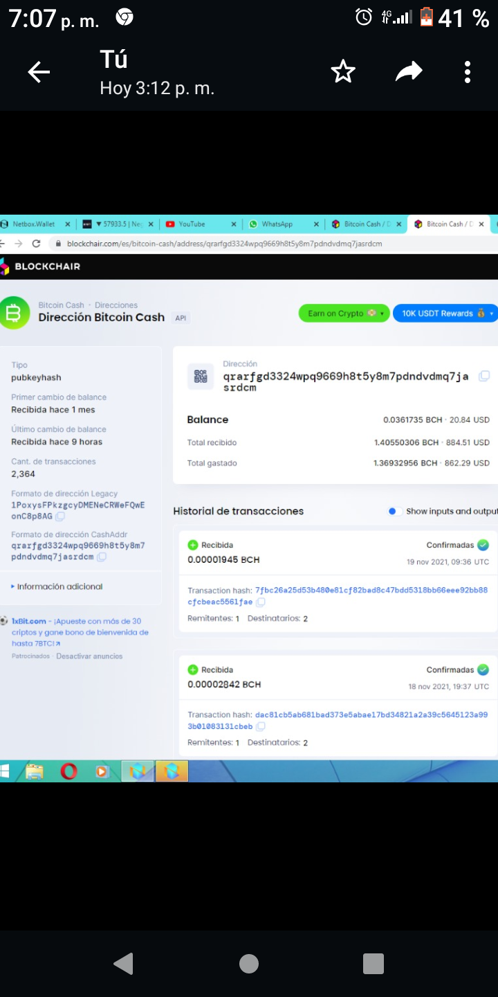
Task: Go back with the top-left arrow
Action: click(39, 72)
